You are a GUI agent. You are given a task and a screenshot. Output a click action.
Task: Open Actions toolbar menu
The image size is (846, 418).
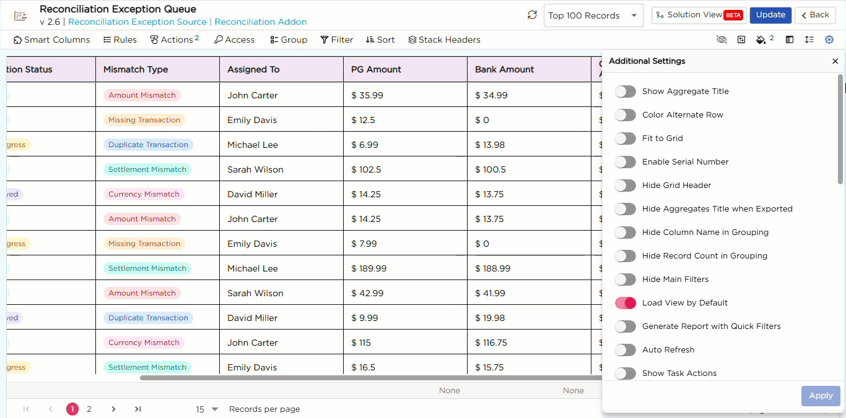pyautogui.click(x=175, y=40)
